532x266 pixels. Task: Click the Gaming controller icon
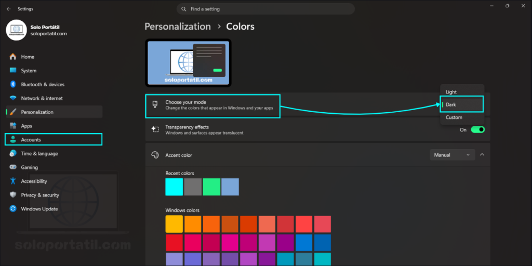[x=13, y=167]
